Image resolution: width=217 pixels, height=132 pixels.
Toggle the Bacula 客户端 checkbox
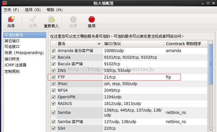pyautogui.click(x=53, y=64)
